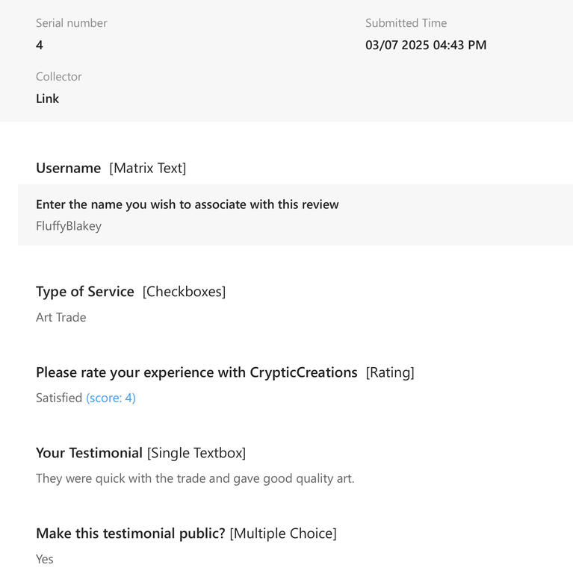Image resolution: width=573 pixels, height=582 pixels.
Task: Select the FluffyBlakey username answer
Action: (69, 226)
